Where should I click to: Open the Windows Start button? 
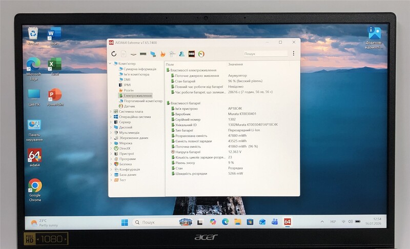point(125,222)
